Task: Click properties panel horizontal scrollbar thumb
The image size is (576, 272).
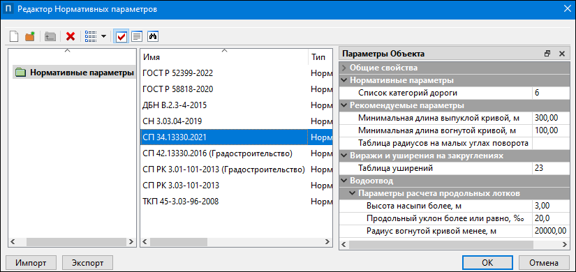Action: (441, 245)
